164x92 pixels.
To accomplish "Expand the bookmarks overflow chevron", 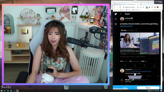I will (149, 10).
